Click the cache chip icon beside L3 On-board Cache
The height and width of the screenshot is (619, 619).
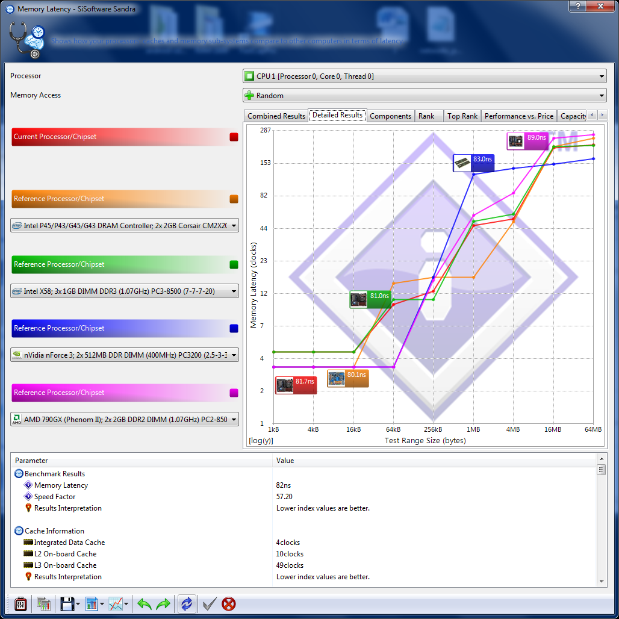28,565
